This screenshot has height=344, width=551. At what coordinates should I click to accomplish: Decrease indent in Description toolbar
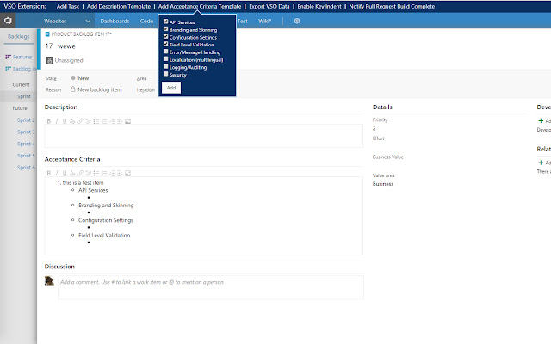click(x=112, y=121)
